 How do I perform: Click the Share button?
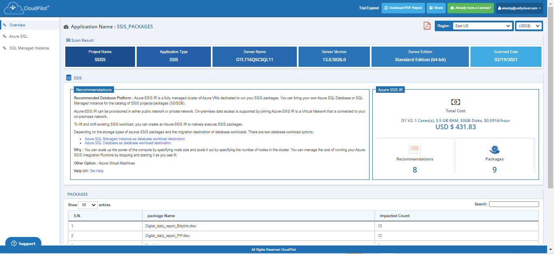click(x=436, y=8)
